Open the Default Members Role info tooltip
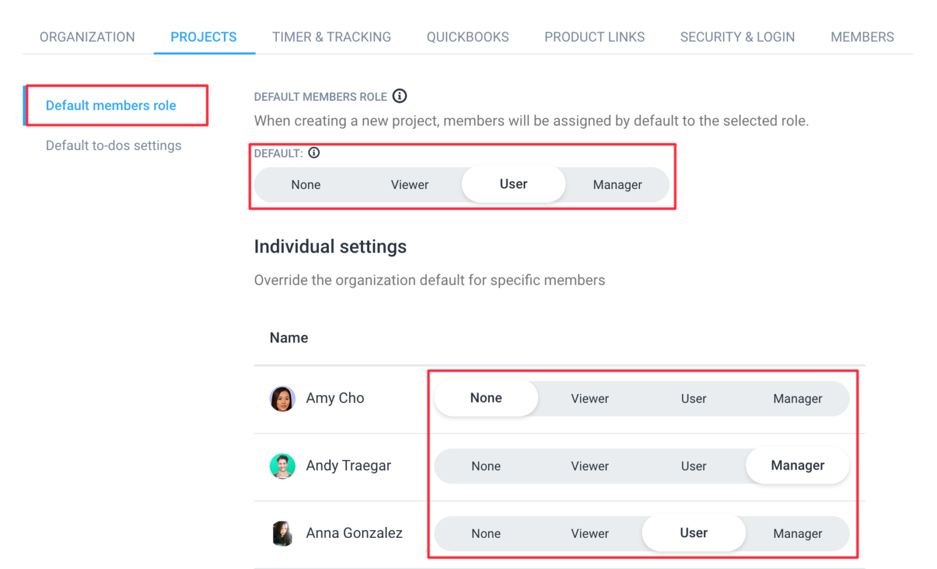The image size is (937, 569). (x=401, y=96)
